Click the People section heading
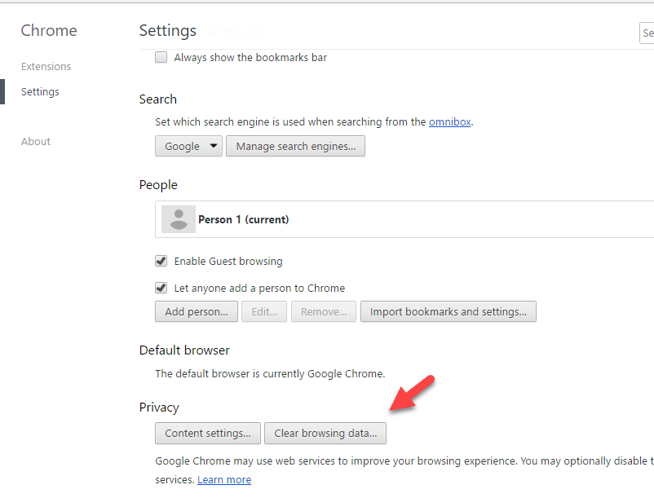654x498 pixels. pyautogui.click(x=158, y=185)
